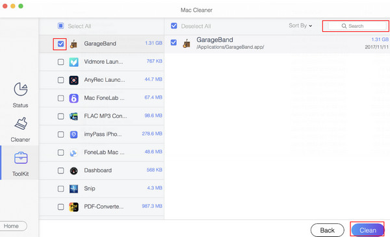Check the Snip checkbox

click(x=60, y=189)
